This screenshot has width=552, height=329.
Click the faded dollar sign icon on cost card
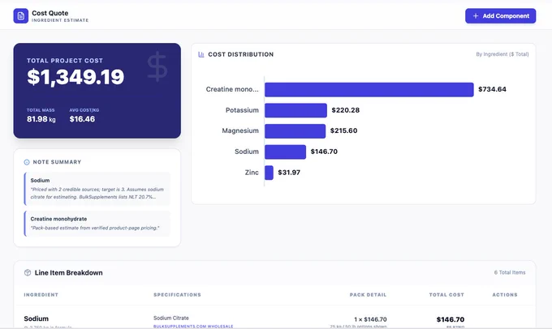pos(157,66)
